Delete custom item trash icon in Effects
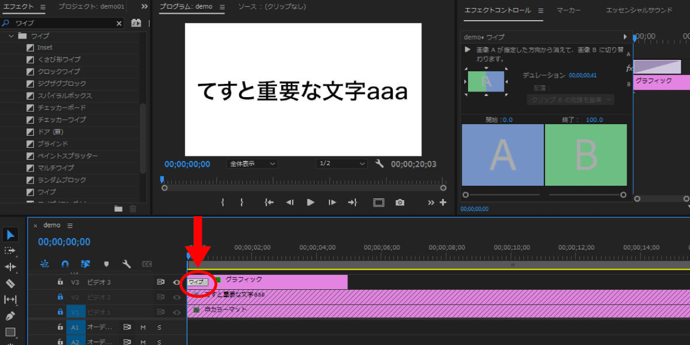The image size is (690, 345). tap(133, 208)
